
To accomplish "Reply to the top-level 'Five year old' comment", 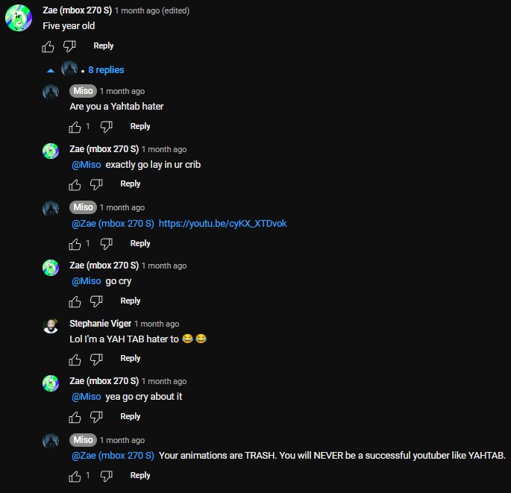I will (x=103, y=45).
